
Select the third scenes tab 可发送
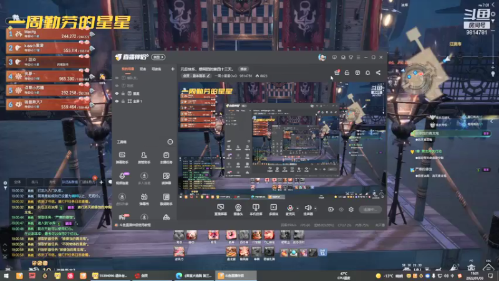click(x=157, y=69)
